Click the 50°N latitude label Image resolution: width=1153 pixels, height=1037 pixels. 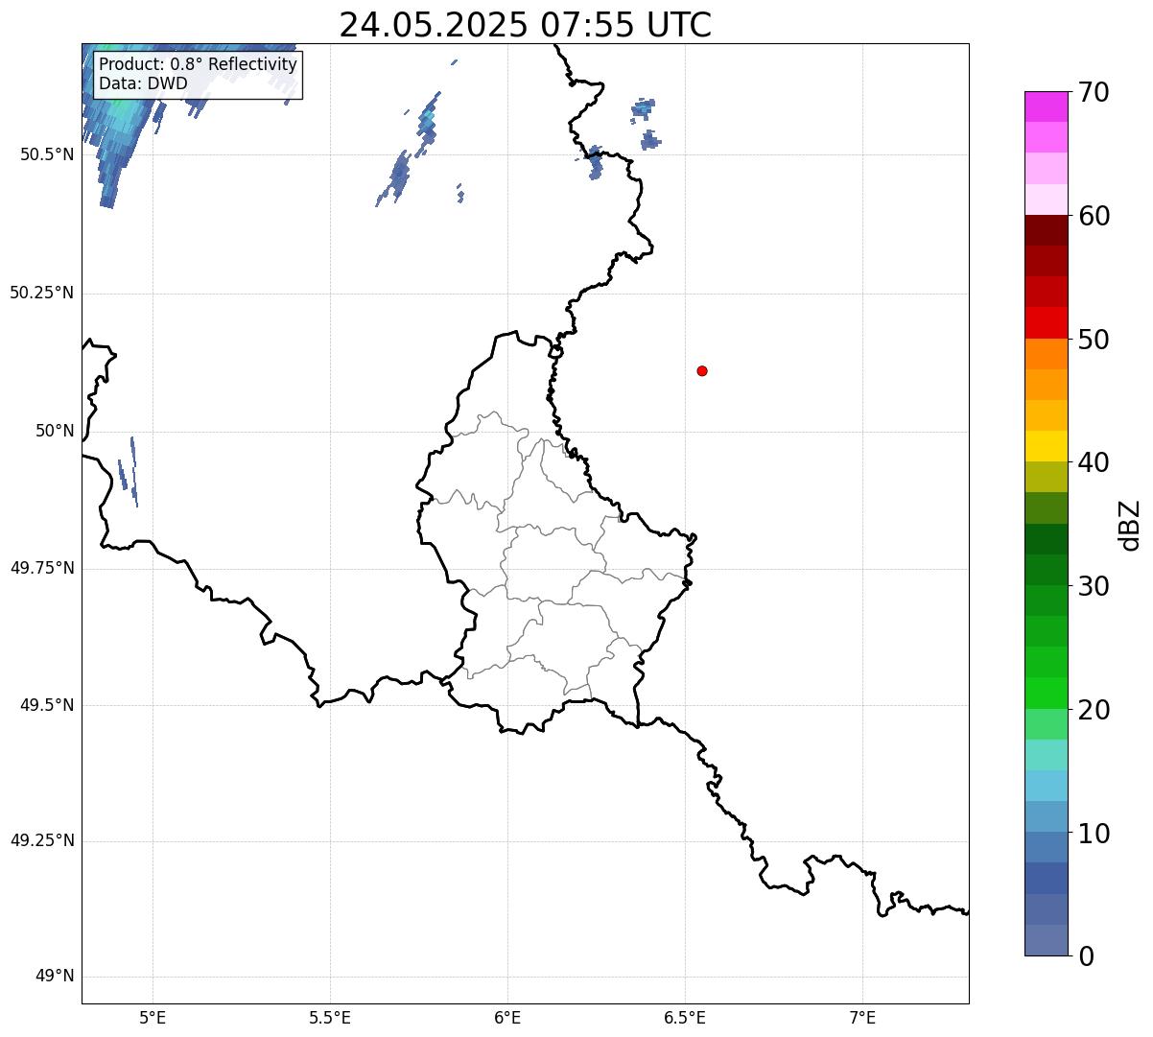55,432
